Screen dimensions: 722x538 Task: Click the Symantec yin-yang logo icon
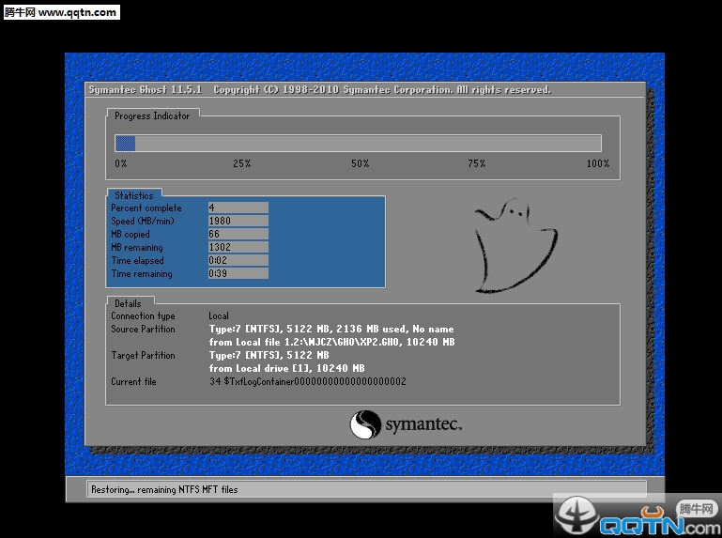365,424
